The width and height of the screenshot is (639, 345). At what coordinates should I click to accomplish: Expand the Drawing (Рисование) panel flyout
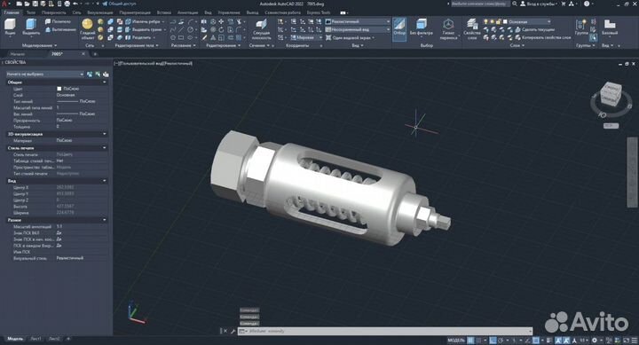pos(183,45)
